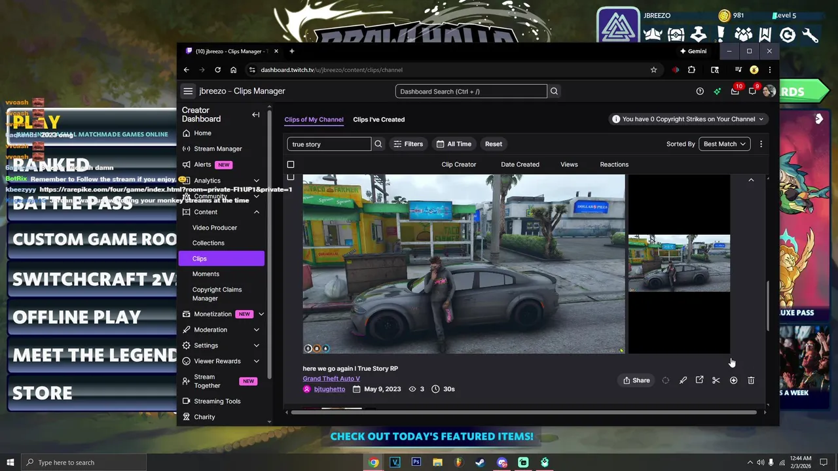838x471 pixels.
Task: Click the small clip preview thumbnail
Action: [679, 264]
